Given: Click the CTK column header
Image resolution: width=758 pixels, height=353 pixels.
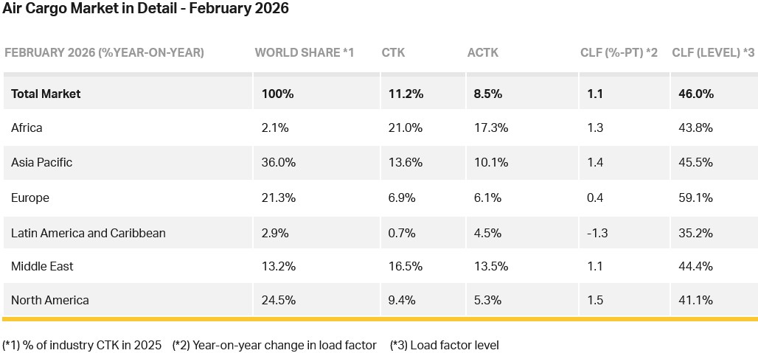Looking at the screenshot, I should [393, 53].
